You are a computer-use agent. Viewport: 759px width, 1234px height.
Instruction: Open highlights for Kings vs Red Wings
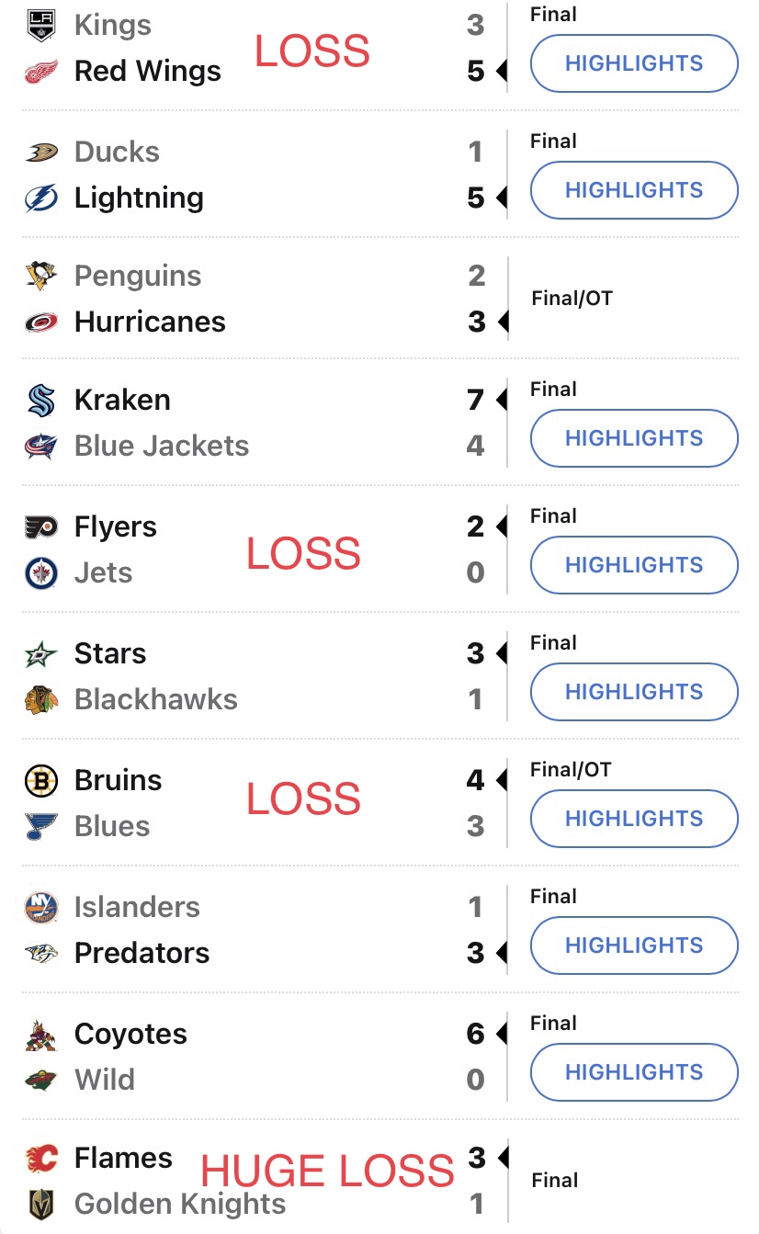(634, 63)
